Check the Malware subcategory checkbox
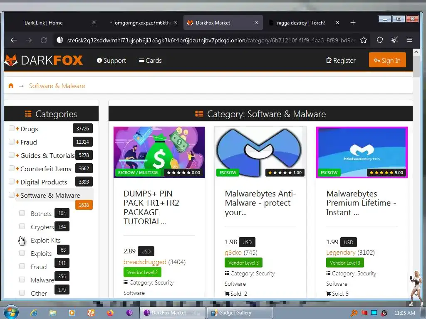Viewport: 426px width, 319px height. point(22,280)
